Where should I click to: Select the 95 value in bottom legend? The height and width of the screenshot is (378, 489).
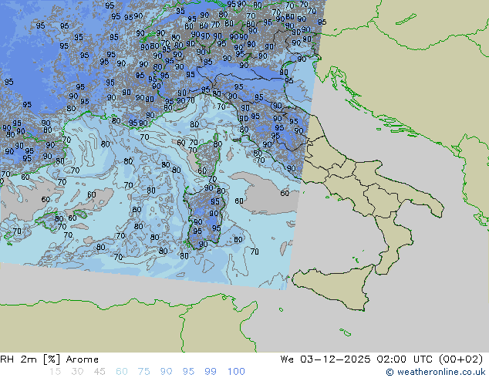click(x=188, y=372)
